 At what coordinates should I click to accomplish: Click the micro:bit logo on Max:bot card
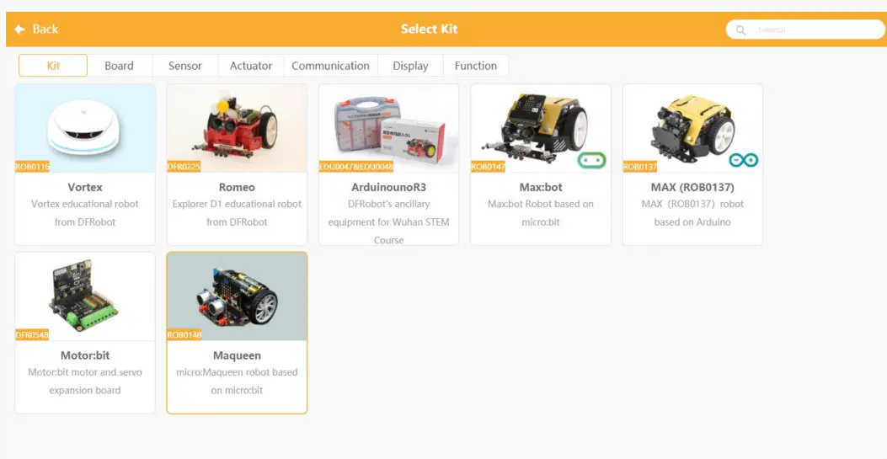[x=591, y=160]
